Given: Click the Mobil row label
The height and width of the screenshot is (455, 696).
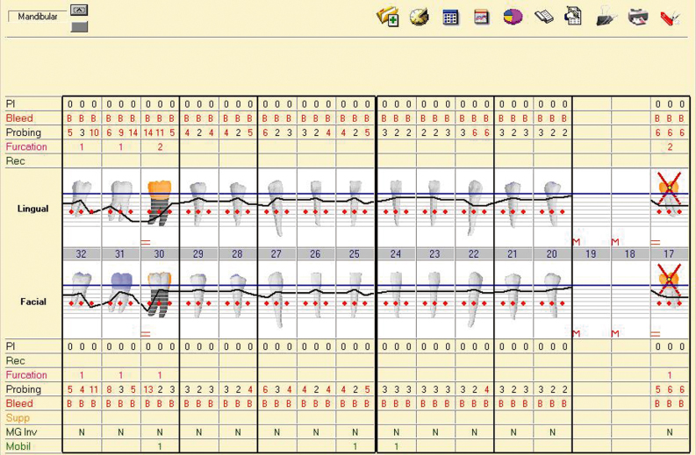Looking at the screenshot, I should point(18,446).
